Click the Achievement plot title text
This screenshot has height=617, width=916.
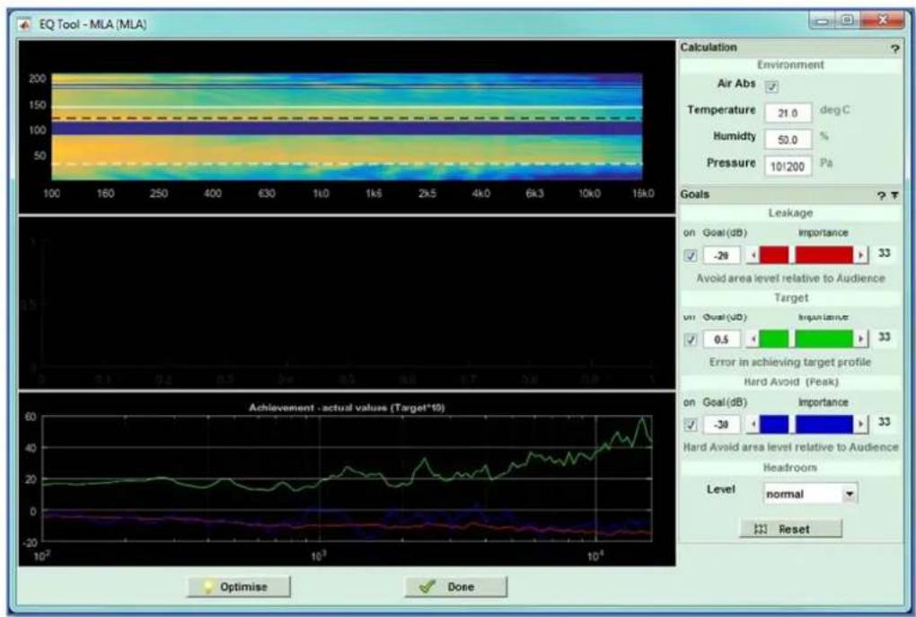pyautogui.click(x=347, y=408)
